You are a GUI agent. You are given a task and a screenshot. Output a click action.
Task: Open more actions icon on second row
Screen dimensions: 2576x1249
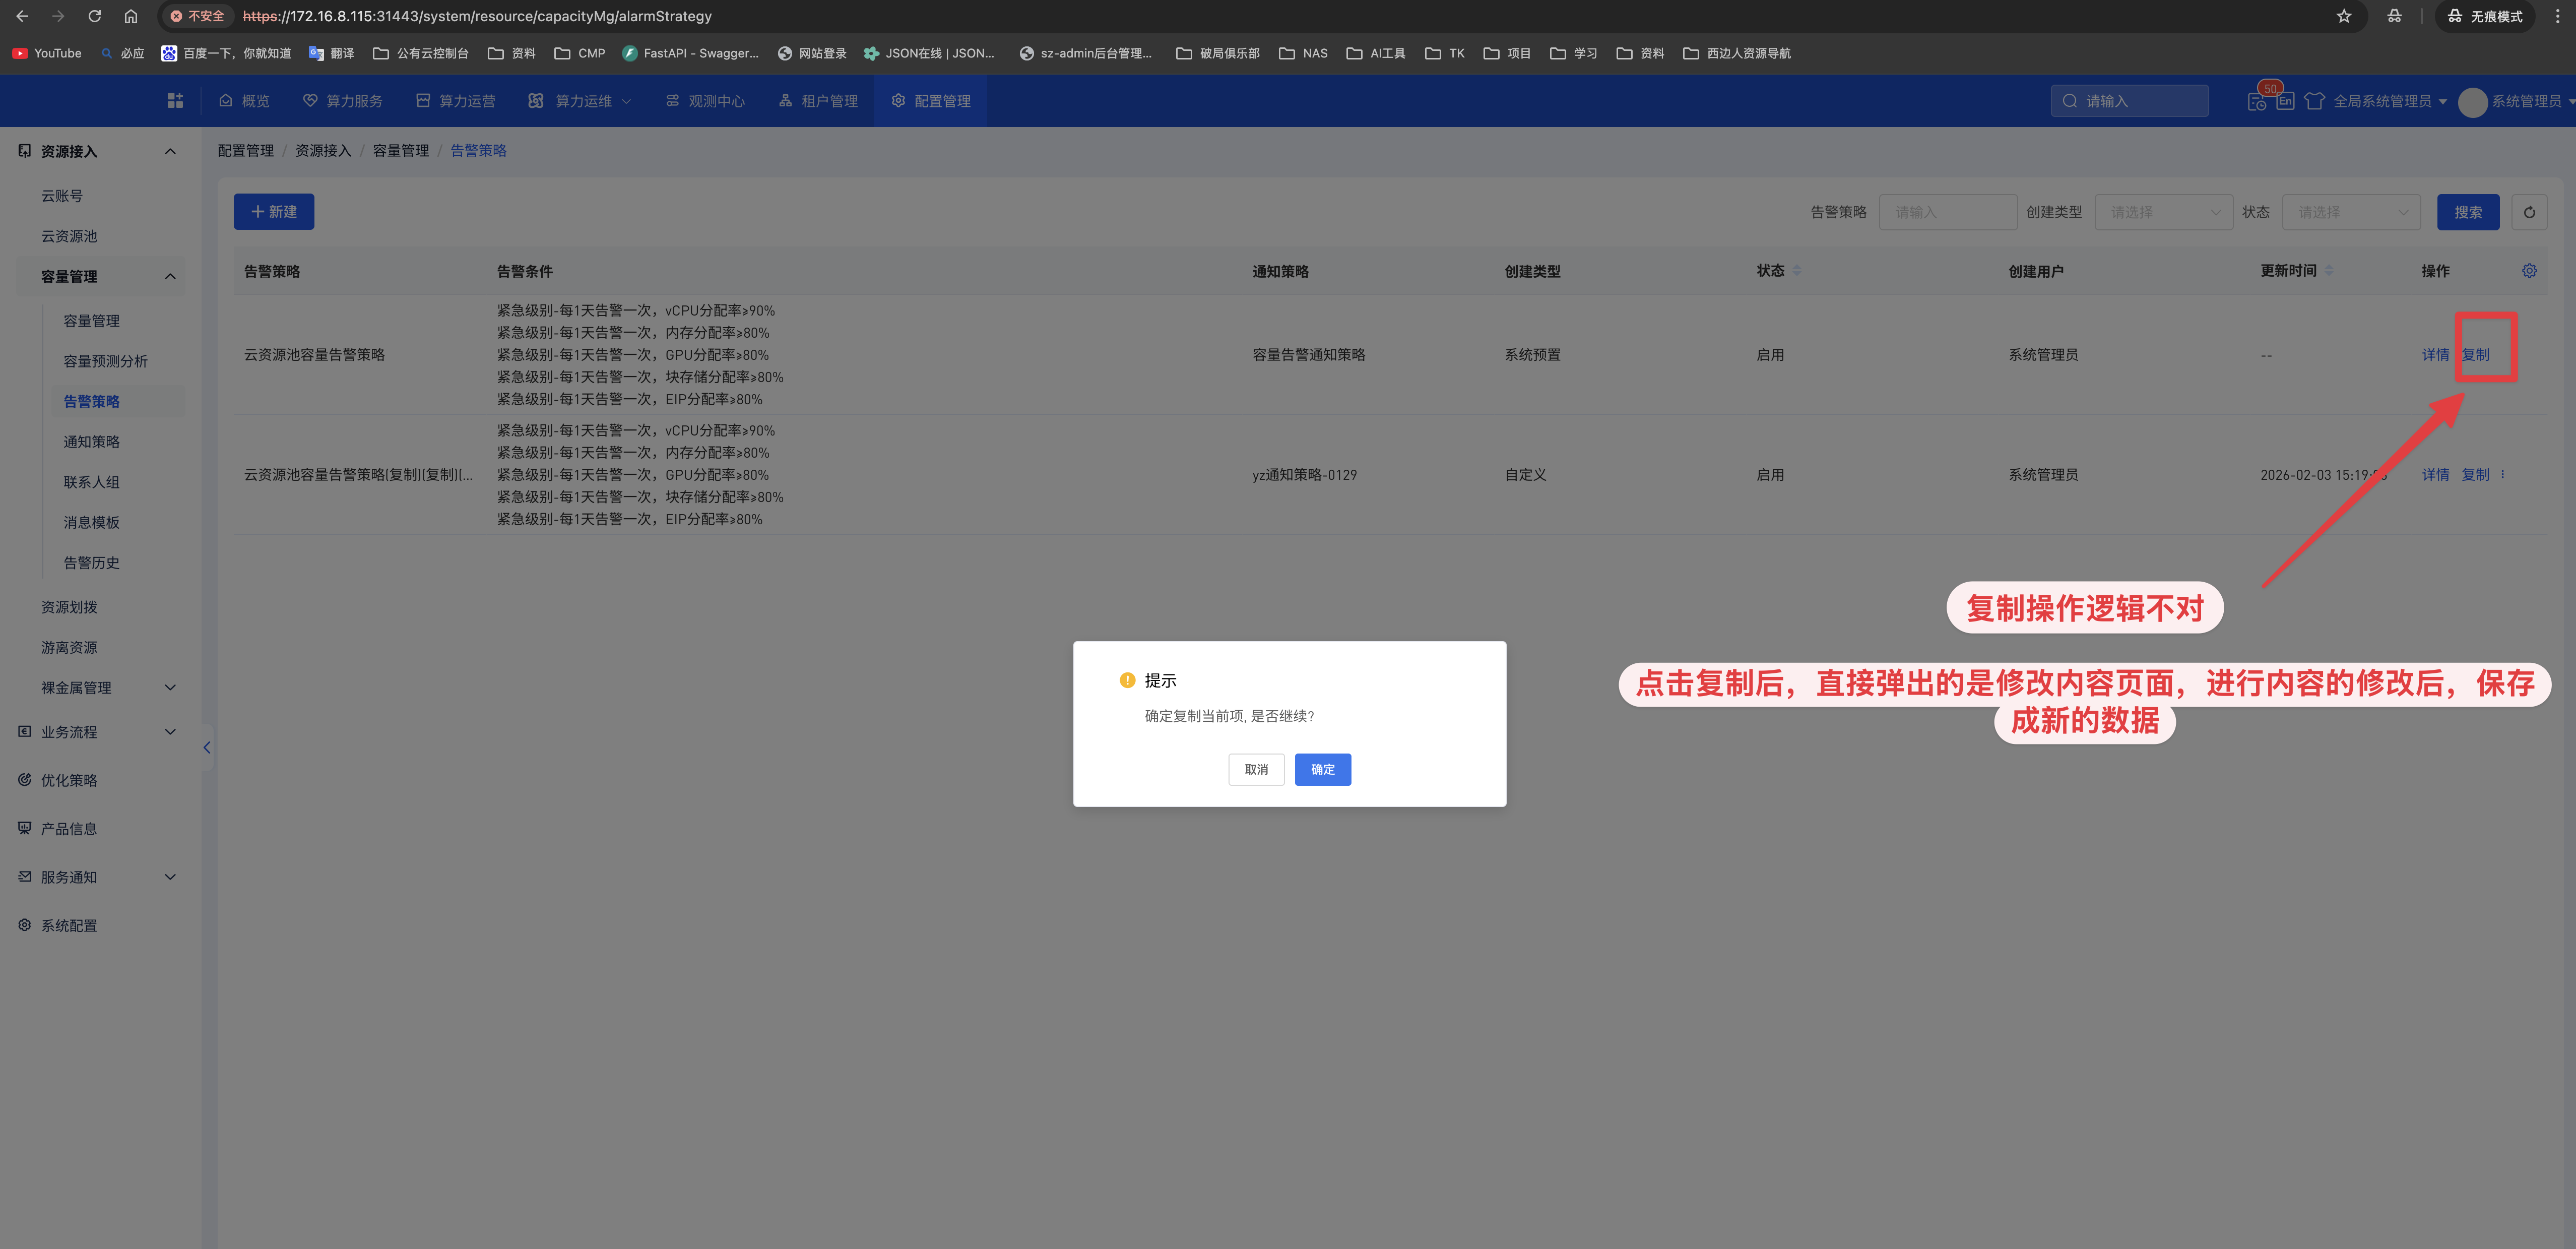2503,475
